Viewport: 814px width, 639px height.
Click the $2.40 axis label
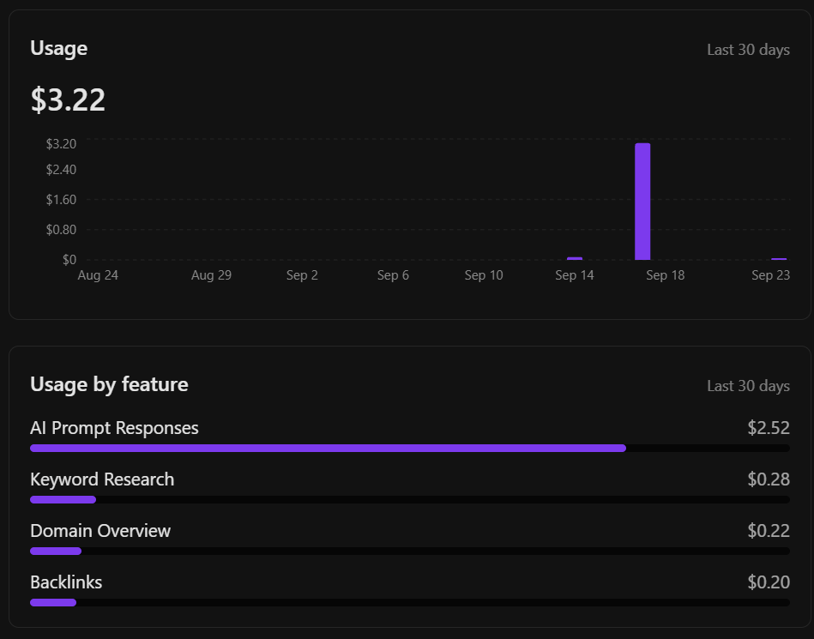coord(61,170)
